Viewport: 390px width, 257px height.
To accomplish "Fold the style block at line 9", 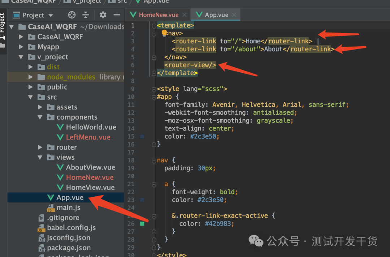I will [x=154, y=89].
